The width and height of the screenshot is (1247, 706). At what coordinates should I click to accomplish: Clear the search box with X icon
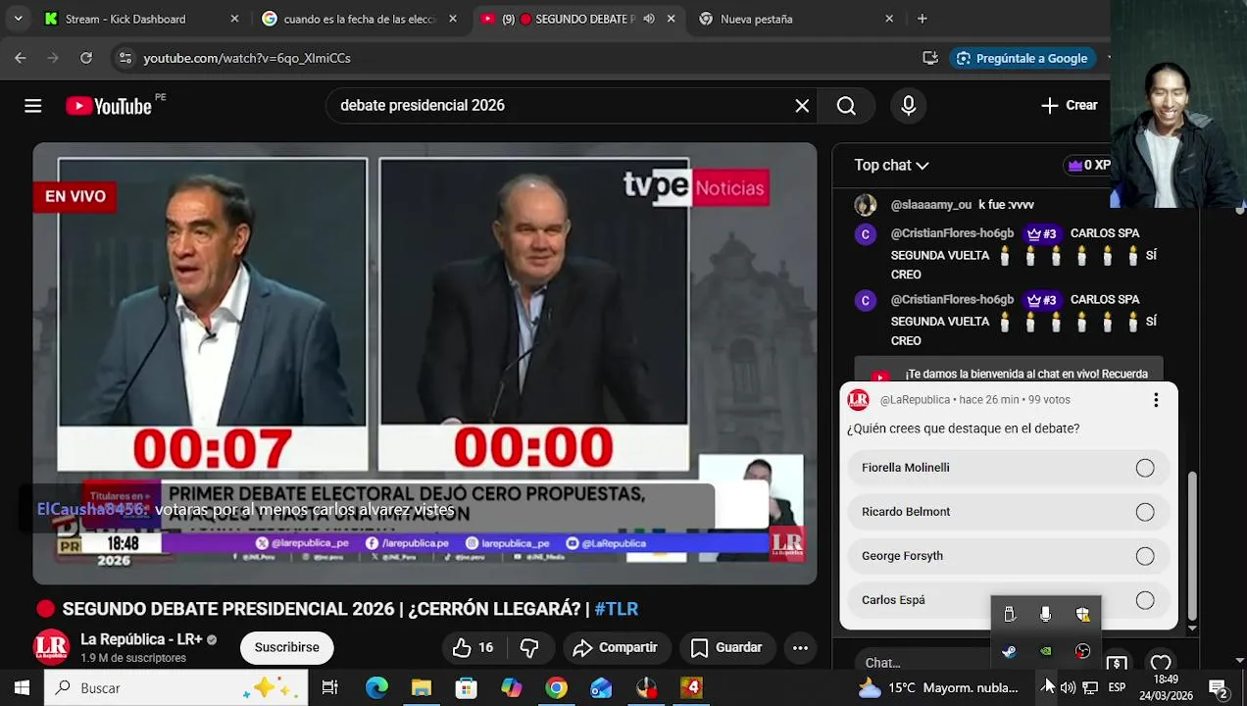point(802,106)
